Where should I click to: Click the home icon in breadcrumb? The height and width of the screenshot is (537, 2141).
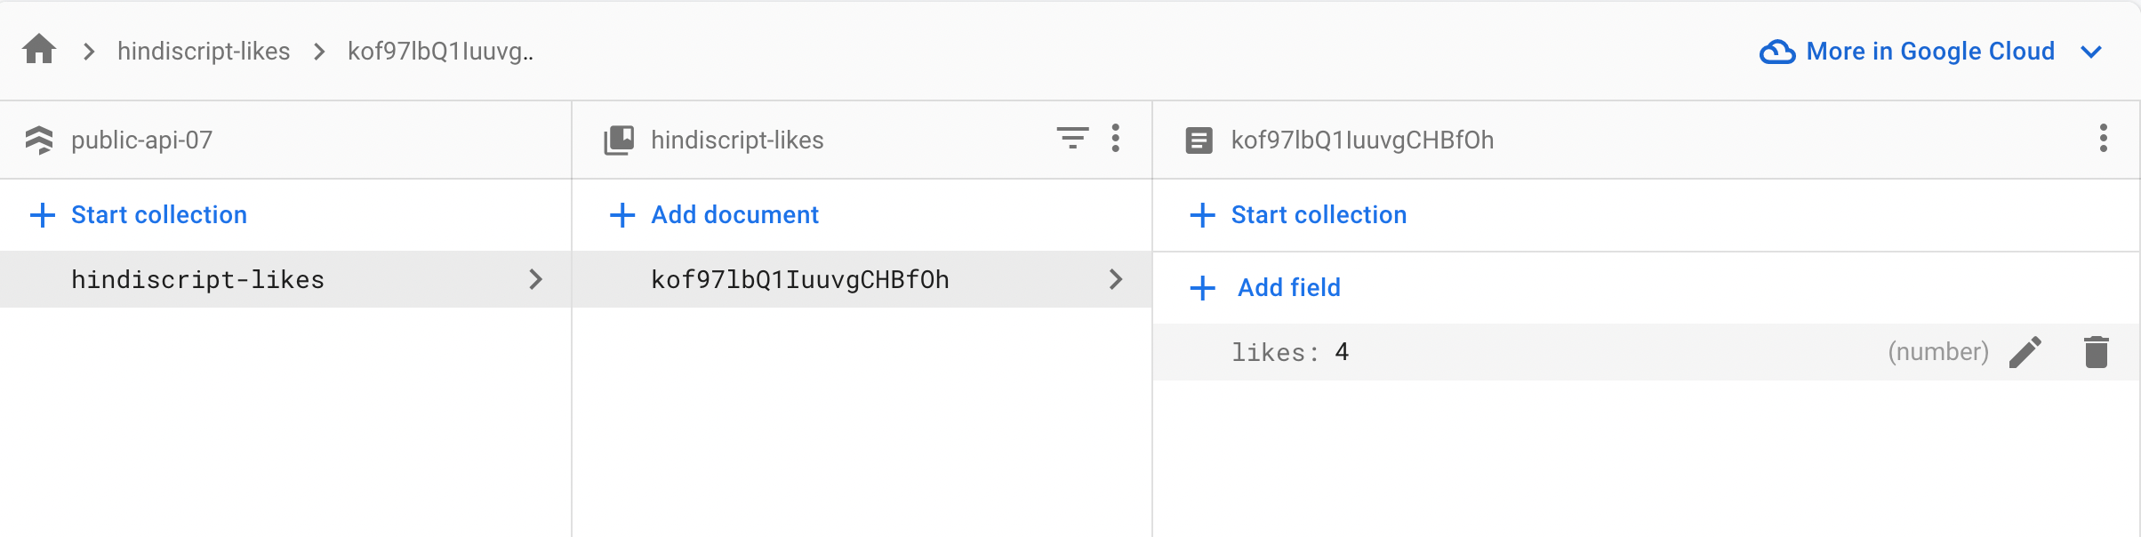(x=39, y=50)
